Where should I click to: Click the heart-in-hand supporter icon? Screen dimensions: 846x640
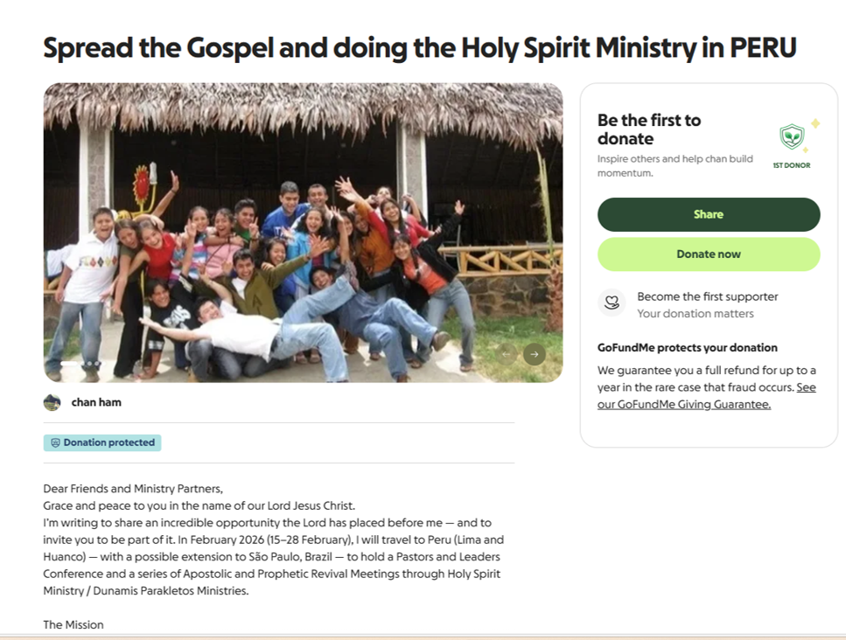[x=612, y=303]
